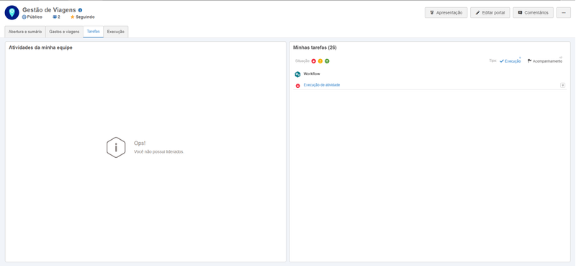Switch to the Execução tab

(116, 32)
